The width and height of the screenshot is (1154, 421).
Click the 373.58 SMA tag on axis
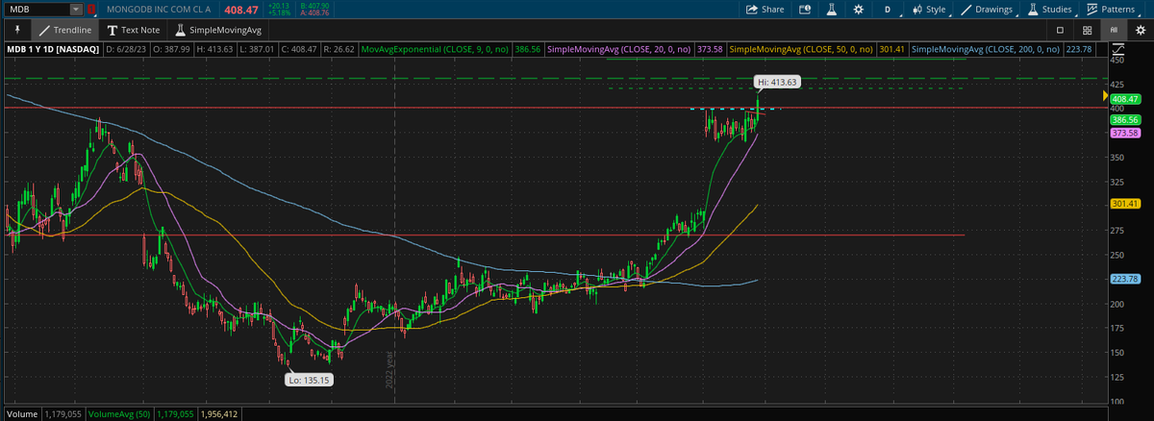tap(1124, 133)
